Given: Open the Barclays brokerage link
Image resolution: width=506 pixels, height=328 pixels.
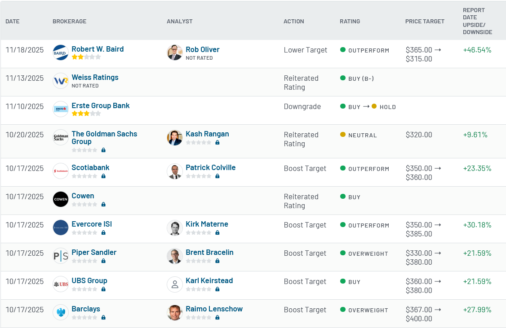Looking at the screenshot, I should (86, 309).
